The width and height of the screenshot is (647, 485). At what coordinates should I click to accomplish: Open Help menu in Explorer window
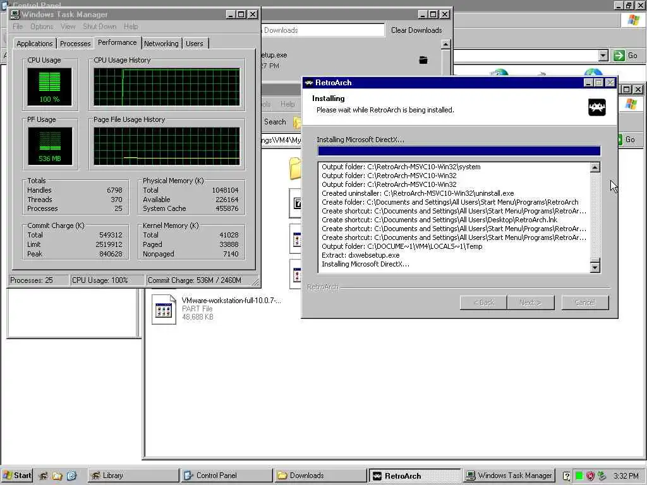click(x=287, y=104)
